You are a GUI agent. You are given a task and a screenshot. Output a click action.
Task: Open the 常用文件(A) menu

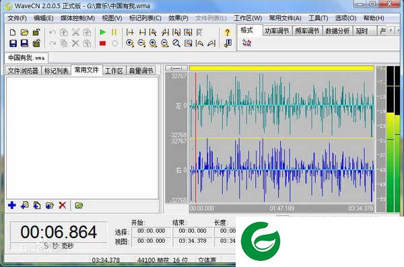point(285,18)
